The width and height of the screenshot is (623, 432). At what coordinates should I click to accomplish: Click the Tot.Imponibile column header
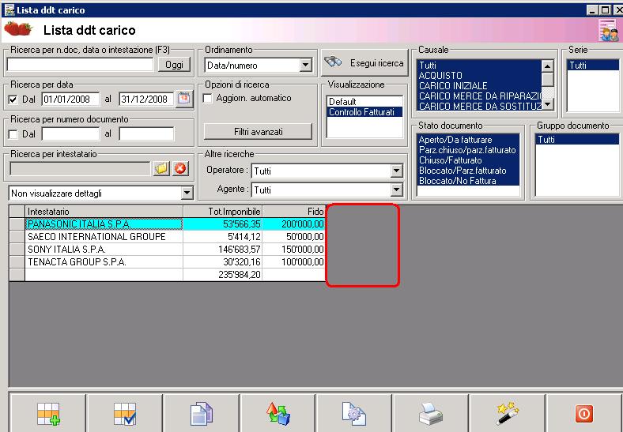click(222, 211)
